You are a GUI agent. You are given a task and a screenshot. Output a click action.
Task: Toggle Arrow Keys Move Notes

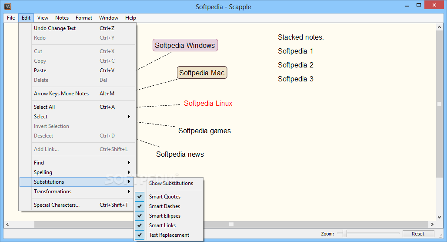[77, 94]
